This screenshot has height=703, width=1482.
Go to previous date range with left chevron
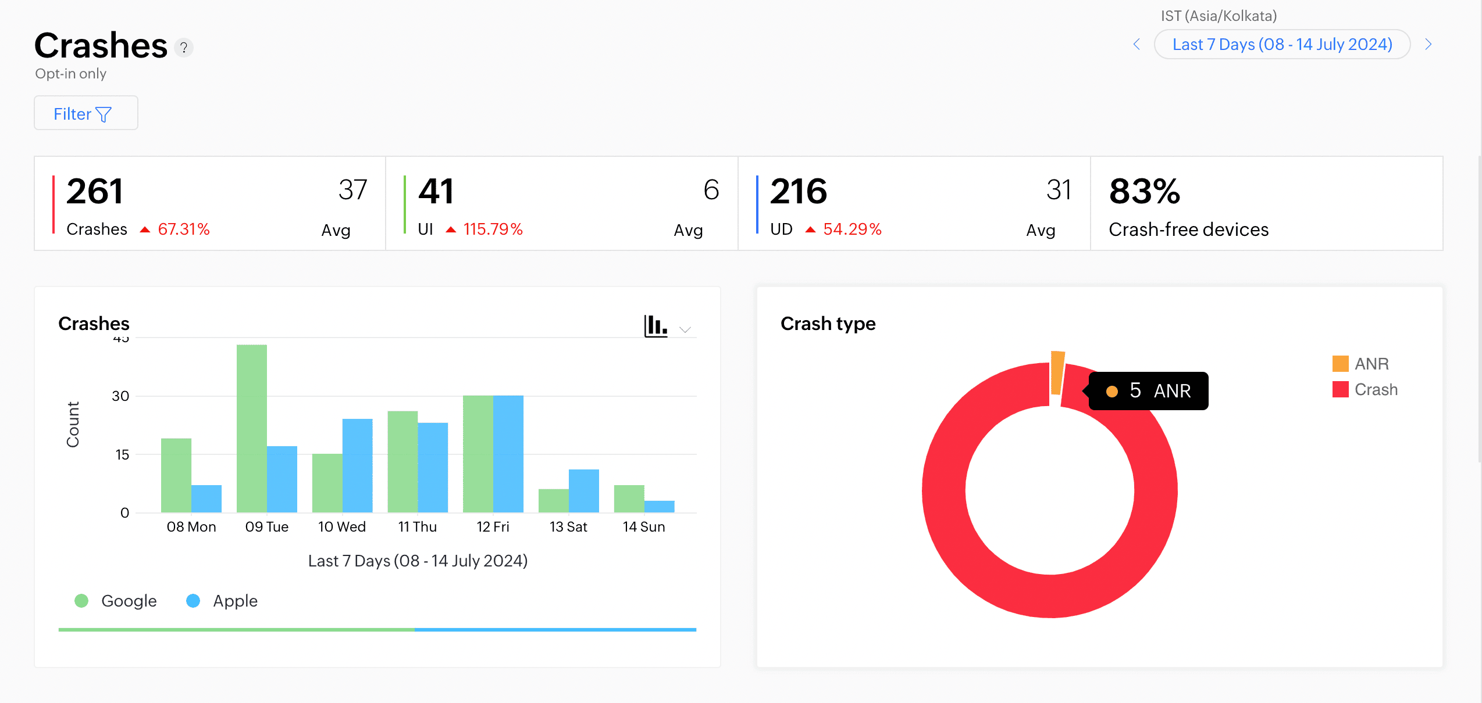pyautogui.click(x=1137, y=44)
